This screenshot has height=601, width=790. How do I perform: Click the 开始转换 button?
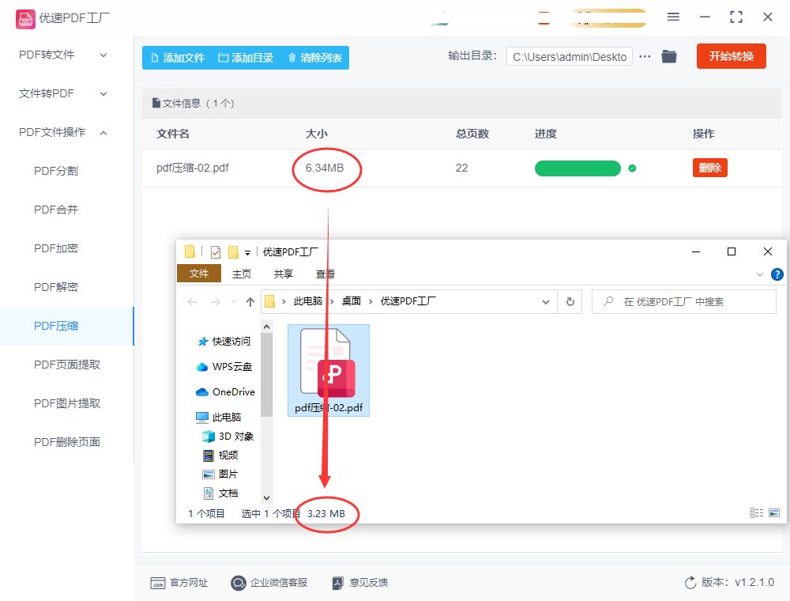click(x=731, y=56)
